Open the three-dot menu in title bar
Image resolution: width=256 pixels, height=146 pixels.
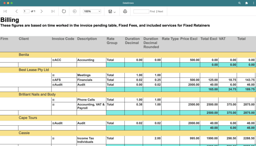[x=253, y=3]
